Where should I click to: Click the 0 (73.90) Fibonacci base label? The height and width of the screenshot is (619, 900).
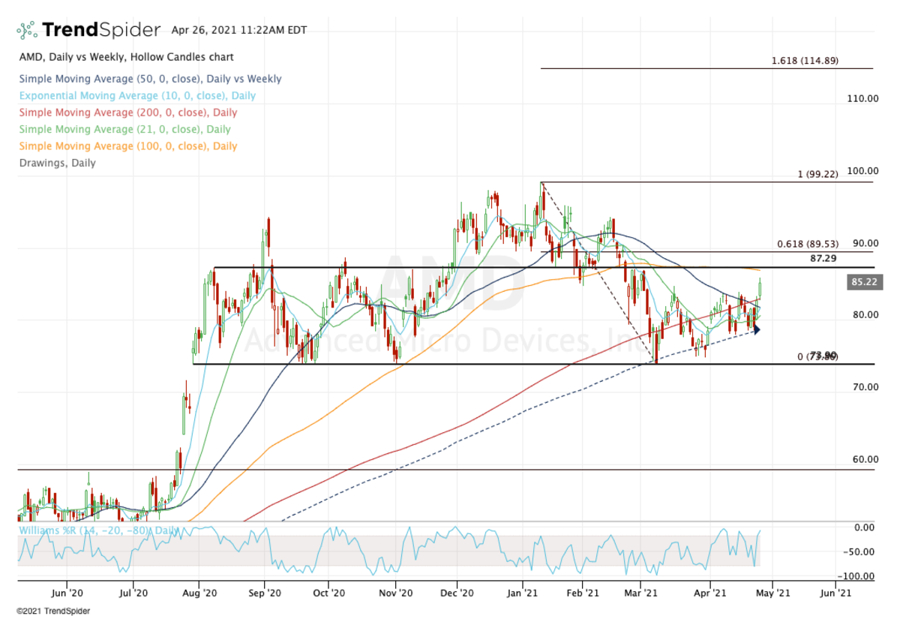click(x=817, y=356)
